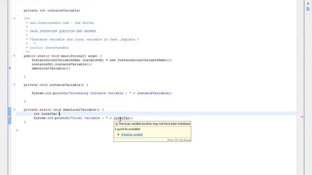Screen dimensions: 312x175
Task: Collapse the instanceVariable() method fold marker
Action: (x=14, y=85)
